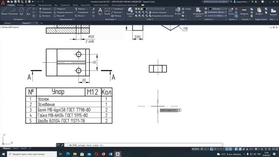Expand the Редактирование panel

(67, 19)
